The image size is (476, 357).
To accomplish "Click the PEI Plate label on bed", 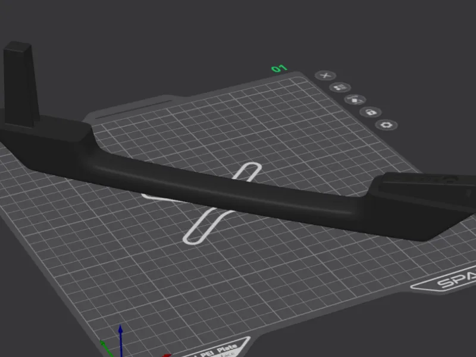I will pos(218,350).
